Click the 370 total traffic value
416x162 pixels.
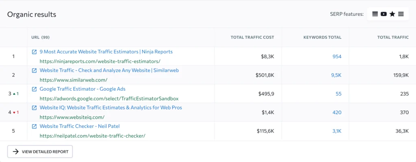404,113
